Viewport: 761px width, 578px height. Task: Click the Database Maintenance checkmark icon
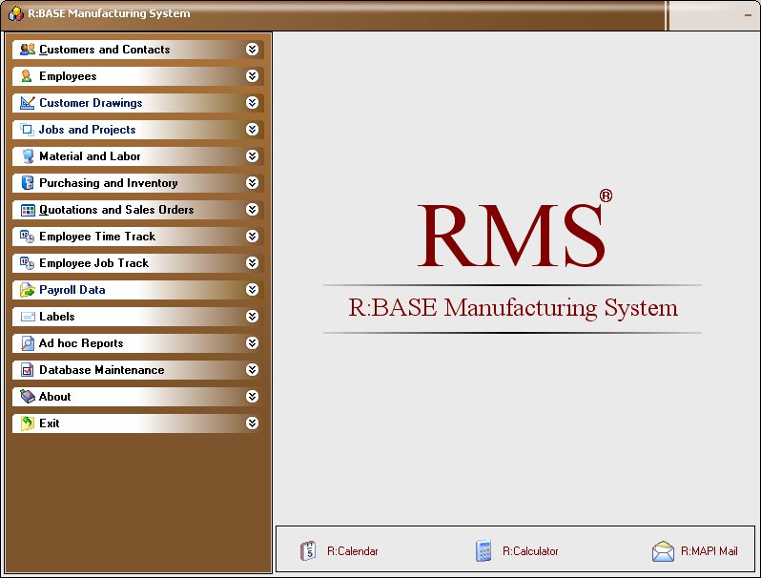point(27,370)
